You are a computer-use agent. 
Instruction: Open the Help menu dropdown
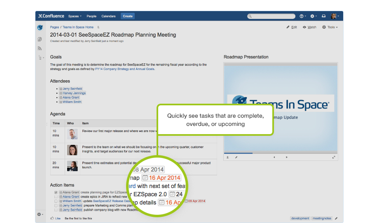click(x=303, y=16)
